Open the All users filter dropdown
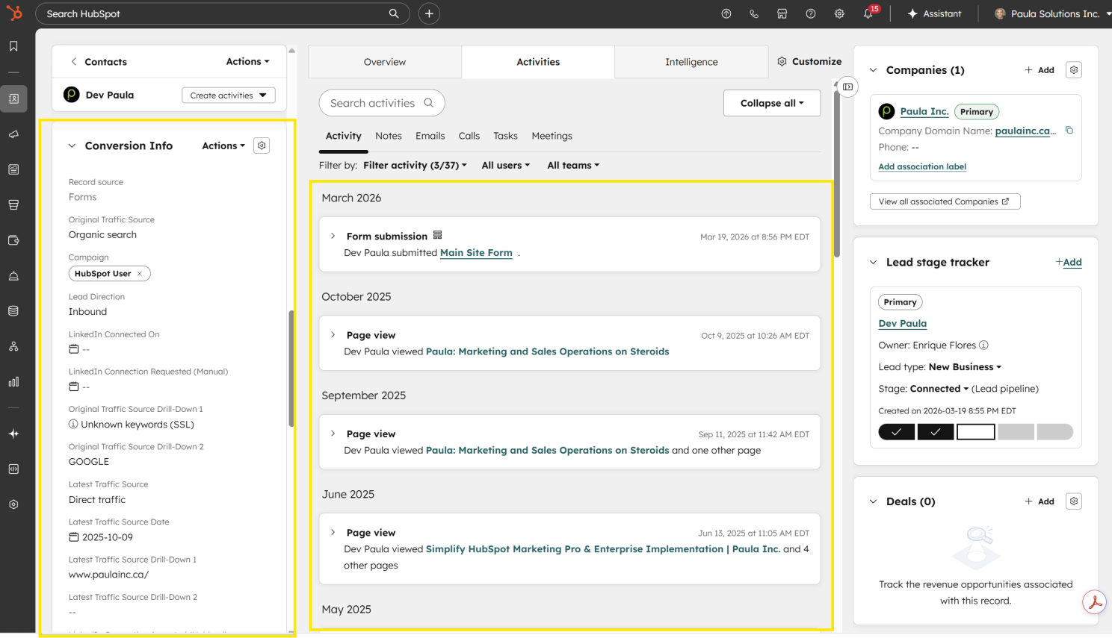 tap(505, 166)
